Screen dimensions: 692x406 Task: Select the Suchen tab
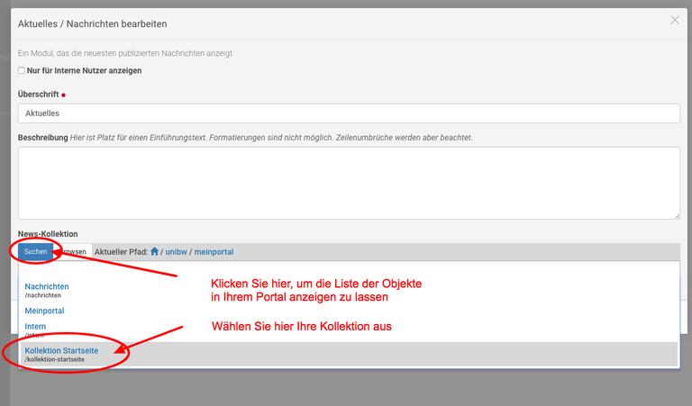click(35, 252)
